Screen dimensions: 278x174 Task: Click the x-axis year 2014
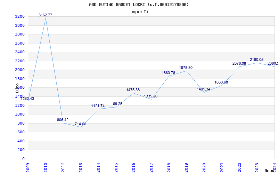[98, 168]
